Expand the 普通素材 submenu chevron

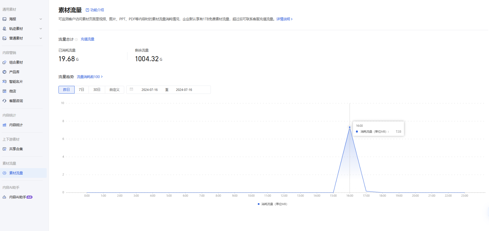click(x=41, y=38)
